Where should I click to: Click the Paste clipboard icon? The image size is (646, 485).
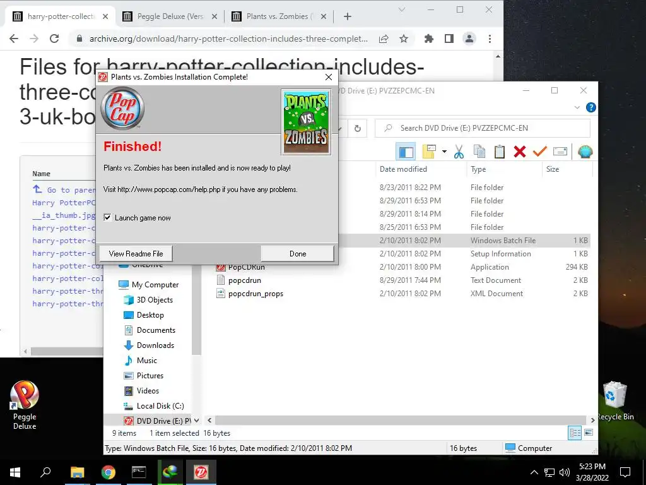point(500,152)
